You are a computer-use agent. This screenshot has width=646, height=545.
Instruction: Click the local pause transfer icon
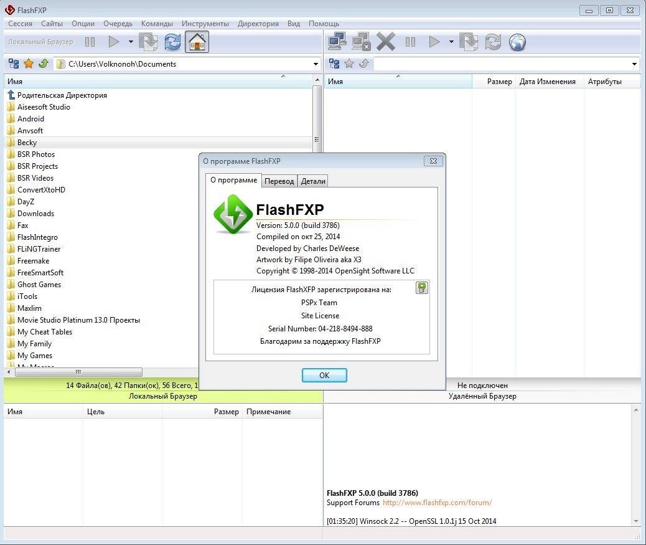(90, 42)
